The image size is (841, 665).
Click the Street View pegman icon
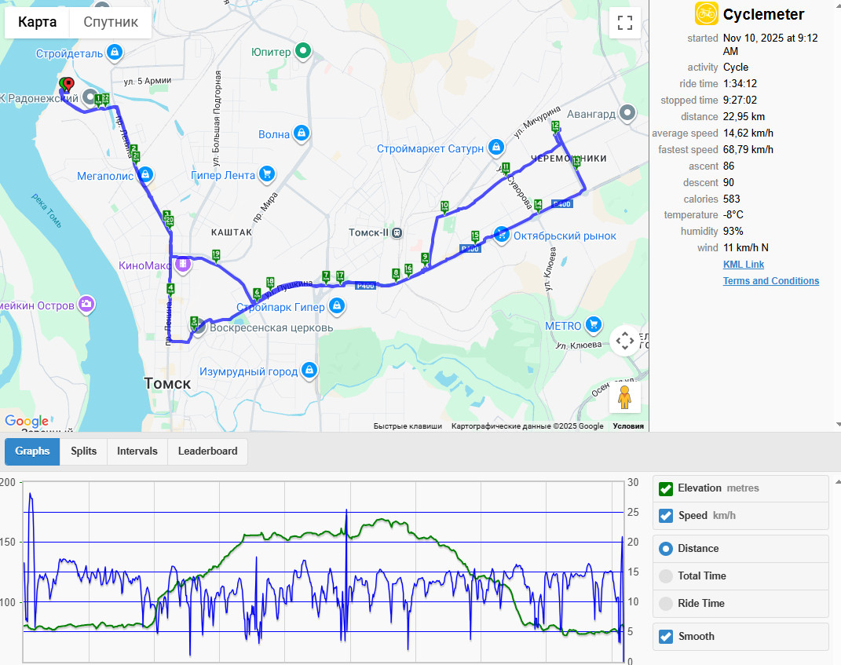pos(624,397)
